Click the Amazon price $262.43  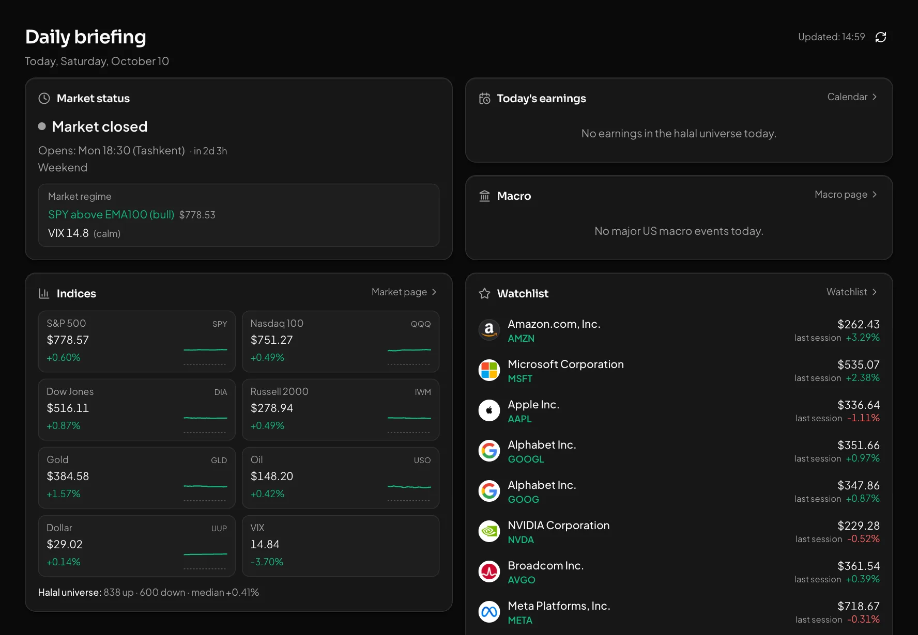tap(859, 324)
